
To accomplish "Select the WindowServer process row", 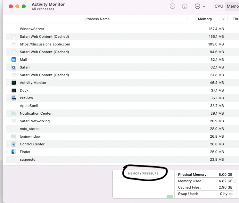I will pos(122,29).
